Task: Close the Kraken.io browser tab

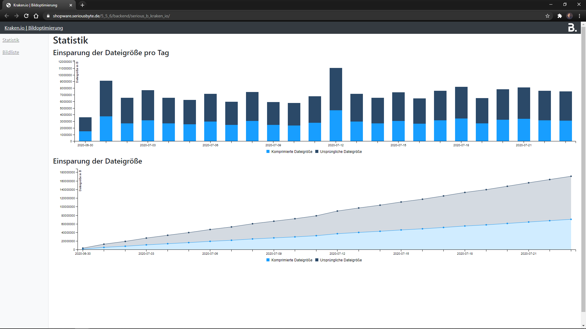Action: tap(71, 5)
